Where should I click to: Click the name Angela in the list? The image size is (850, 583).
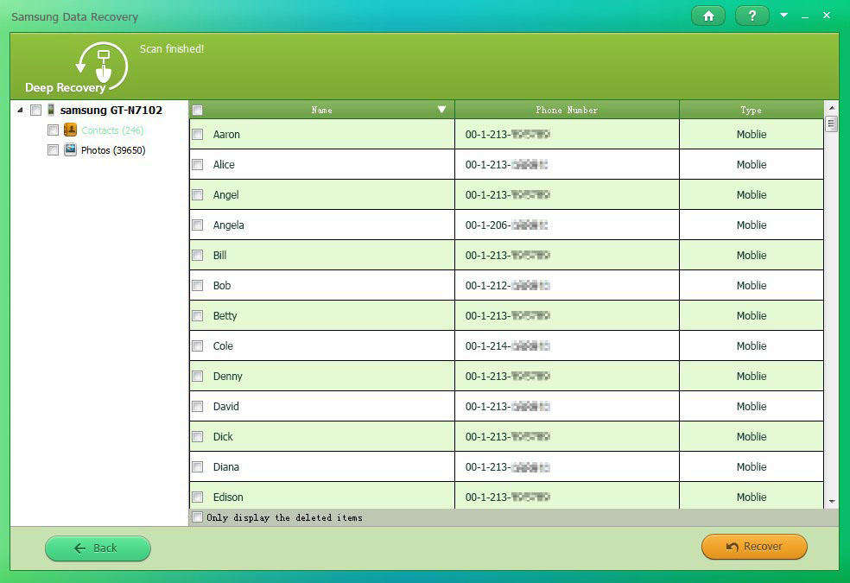click(x=229, y=225)
